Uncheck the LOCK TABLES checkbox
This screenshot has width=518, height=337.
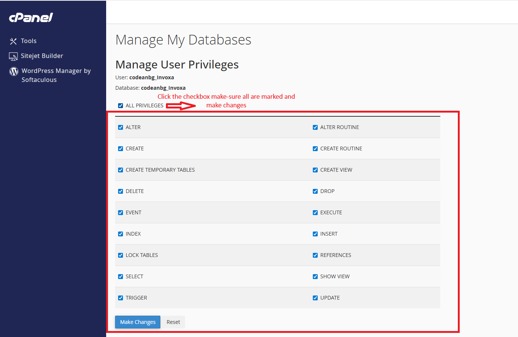(121, 255)
